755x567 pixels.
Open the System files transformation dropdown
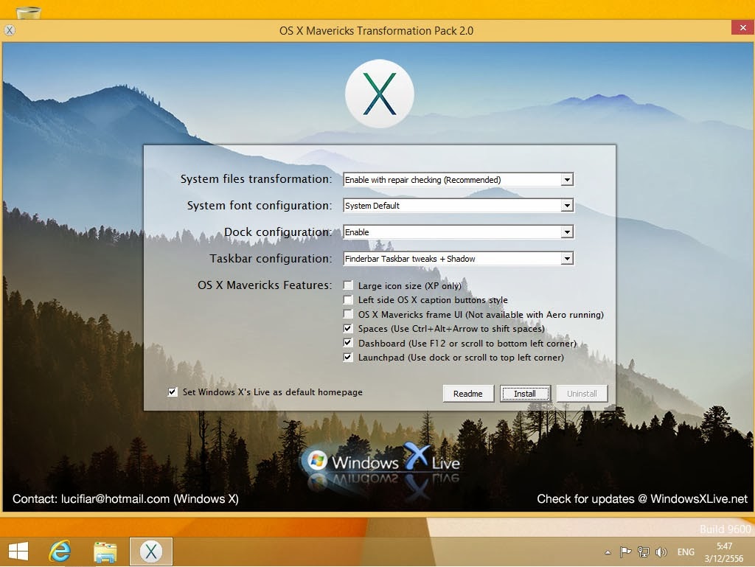(459, 179)
